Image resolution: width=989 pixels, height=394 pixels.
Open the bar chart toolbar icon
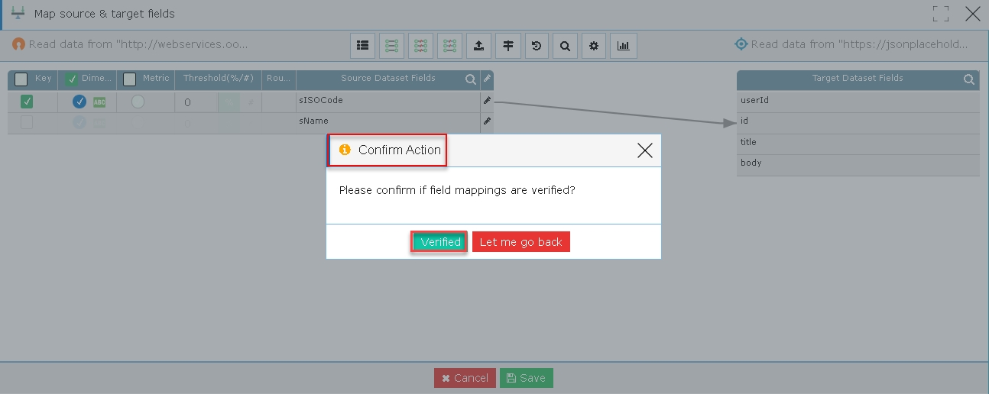(x=624, y=46)
